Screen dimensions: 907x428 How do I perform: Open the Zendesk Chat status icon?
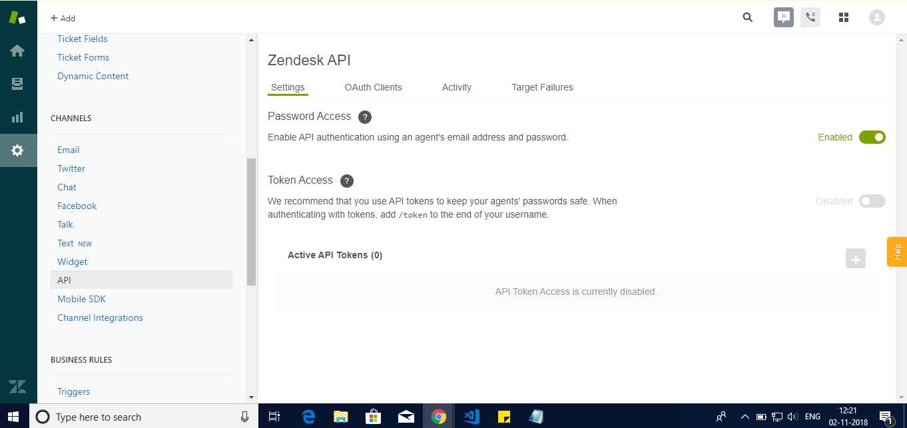point(784,17)
